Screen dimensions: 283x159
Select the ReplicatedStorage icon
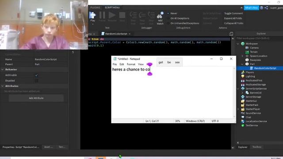pos(243,84)
